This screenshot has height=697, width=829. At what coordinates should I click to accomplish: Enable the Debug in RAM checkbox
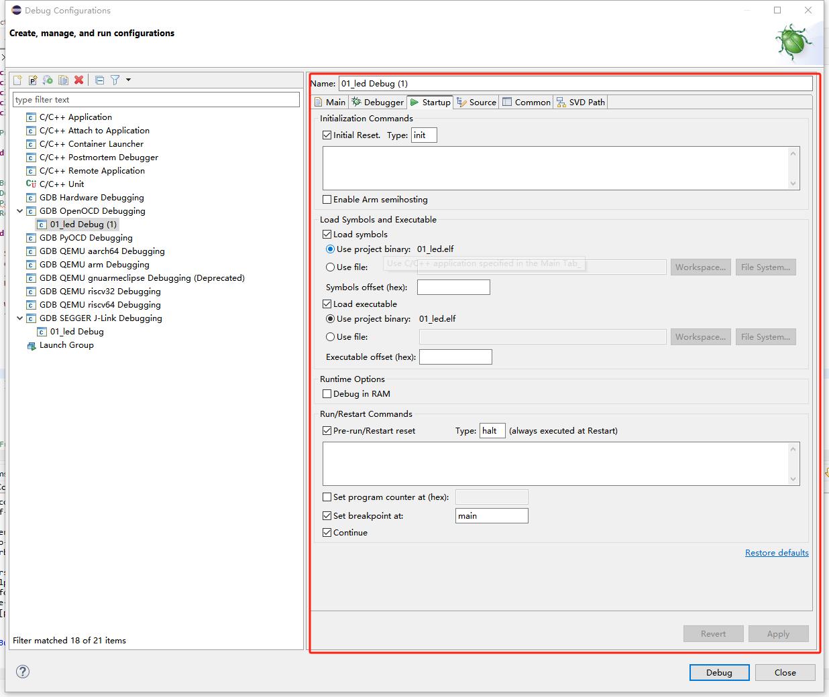[x=327, y=393]
